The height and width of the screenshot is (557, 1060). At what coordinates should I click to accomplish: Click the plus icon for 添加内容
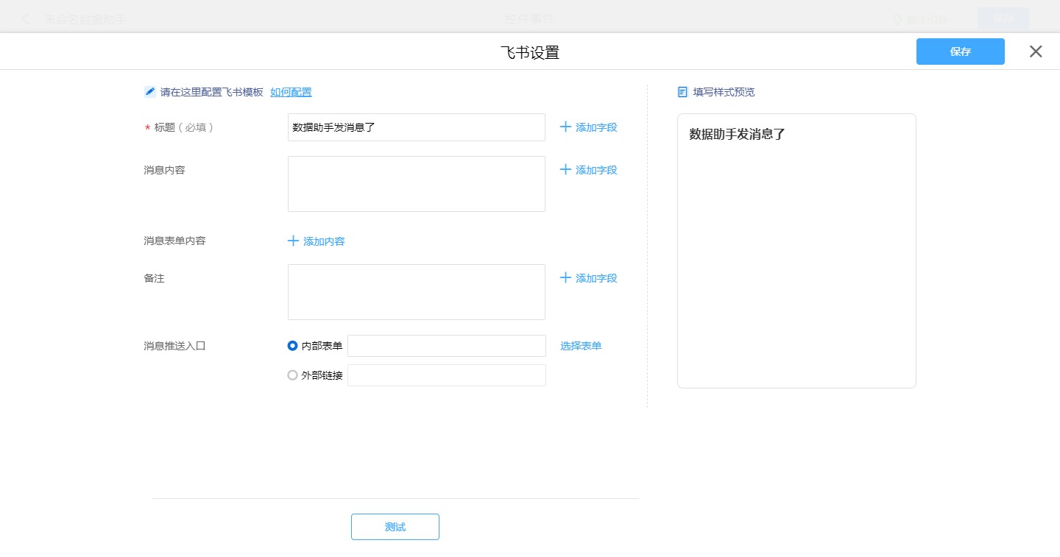[293, 241]
